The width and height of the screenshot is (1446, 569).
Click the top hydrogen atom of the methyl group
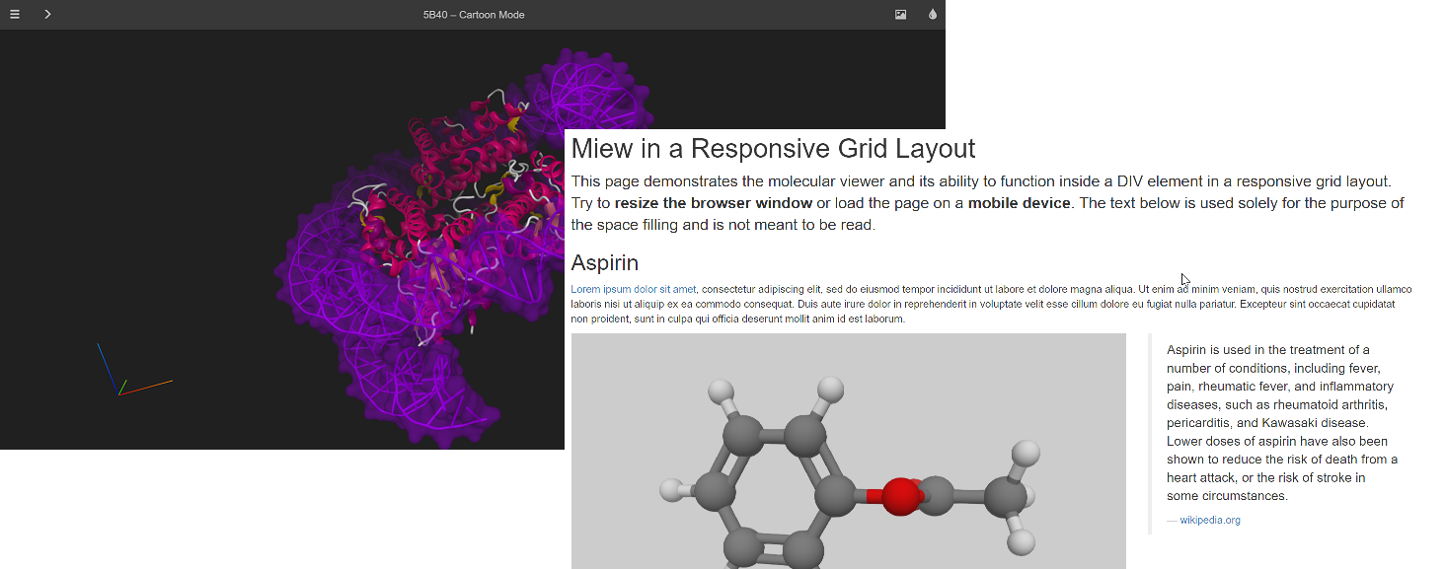pyautogui.click(x=1027, y=453)
